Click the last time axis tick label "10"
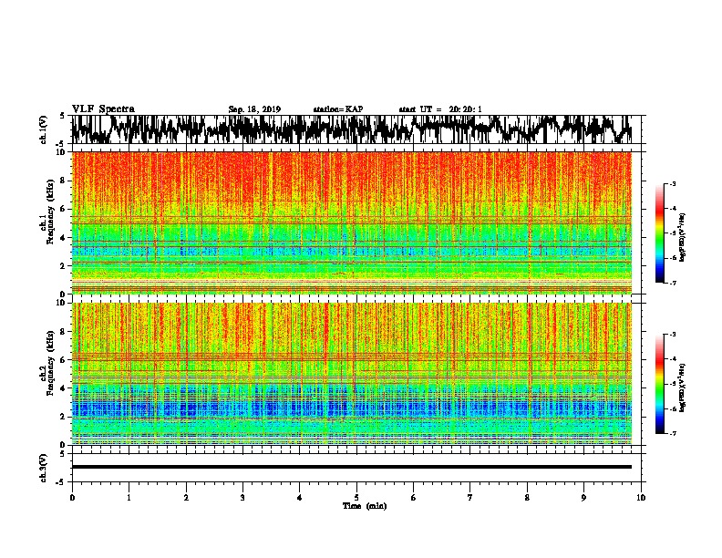The image size is (722, 558). click(x=641, y=498)
